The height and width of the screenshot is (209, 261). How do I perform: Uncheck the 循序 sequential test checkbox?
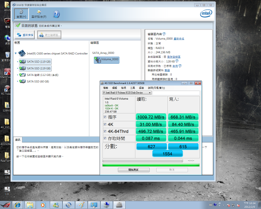point(106,118)
